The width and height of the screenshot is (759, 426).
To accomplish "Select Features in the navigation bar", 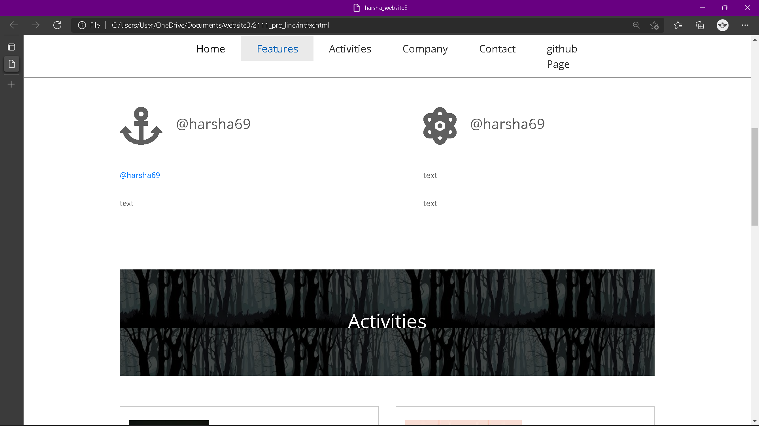I will tap(277, 49).
